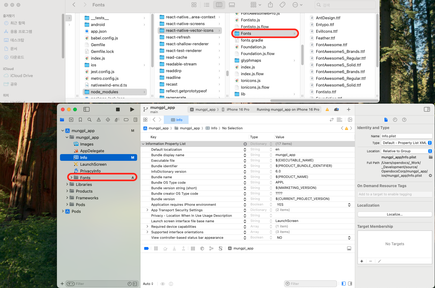
Task: Open the Report navigator
Action: [x=135, y=120]
